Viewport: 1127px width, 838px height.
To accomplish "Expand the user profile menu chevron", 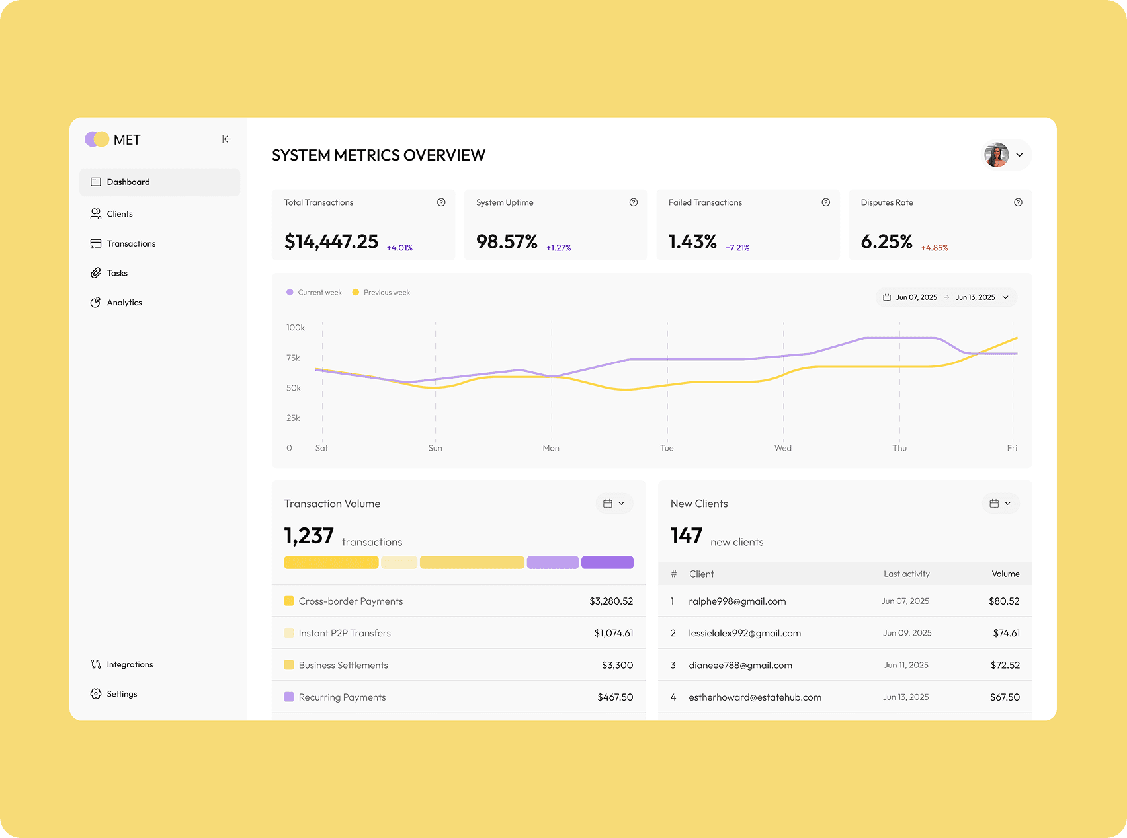I will coord(1020,155).
